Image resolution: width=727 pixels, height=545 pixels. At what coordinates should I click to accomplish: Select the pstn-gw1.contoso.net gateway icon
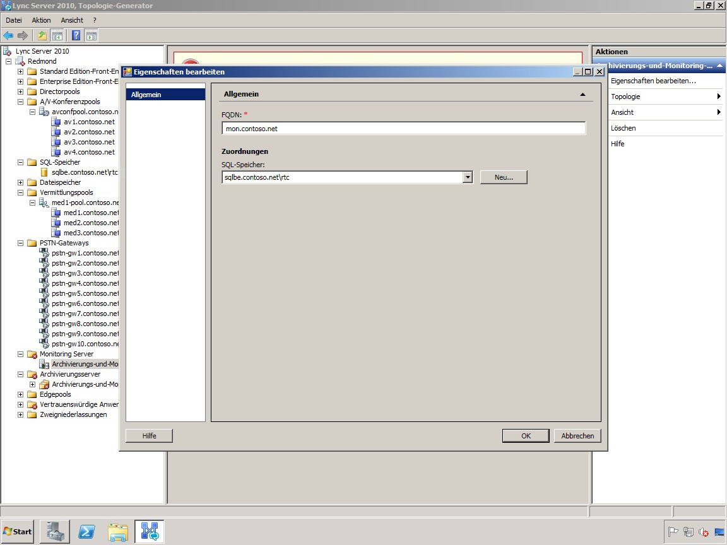click(44, 253)
